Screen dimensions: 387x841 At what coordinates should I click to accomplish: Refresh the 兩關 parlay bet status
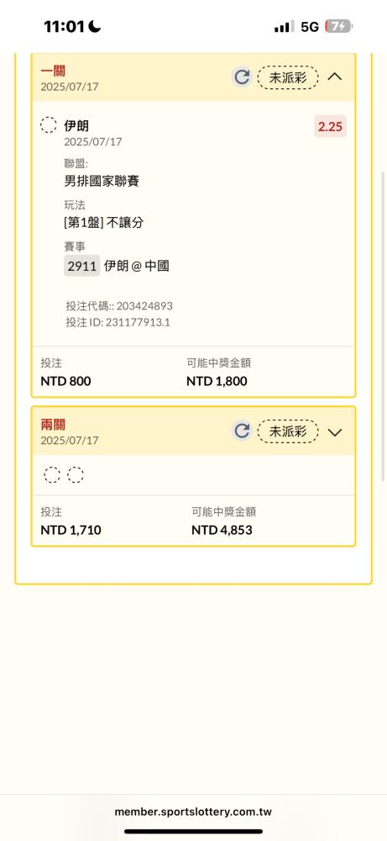click(x=242, y=431)
